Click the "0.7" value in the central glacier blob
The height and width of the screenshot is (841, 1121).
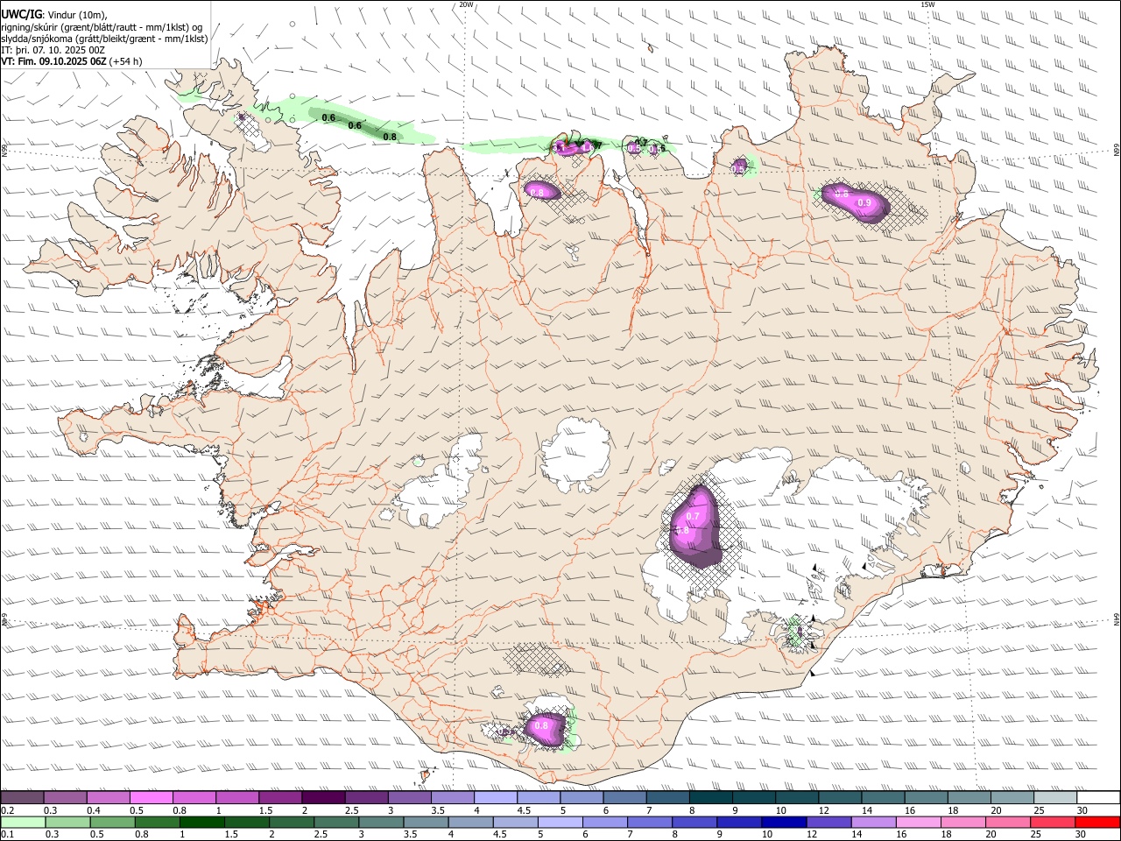click(692, 517)
